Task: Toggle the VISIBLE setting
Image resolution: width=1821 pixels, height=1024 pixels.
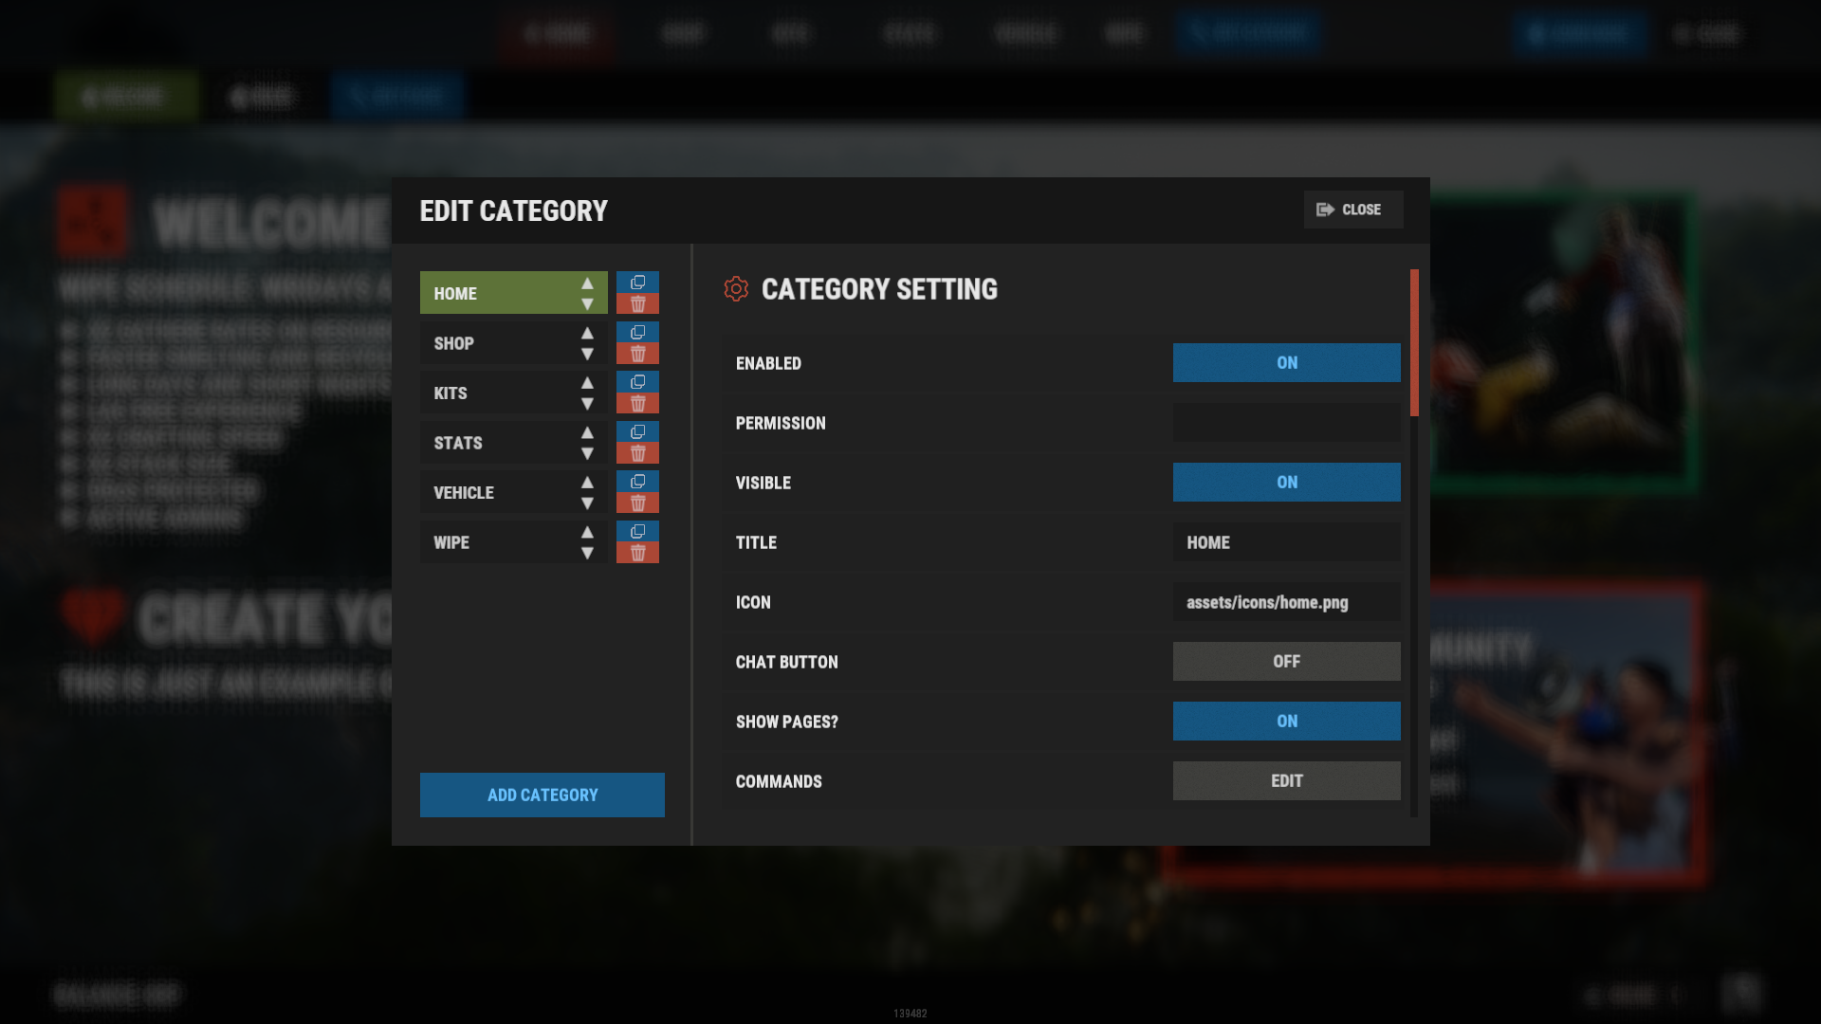Action: pyautogui.click(x=1286, y=483)
